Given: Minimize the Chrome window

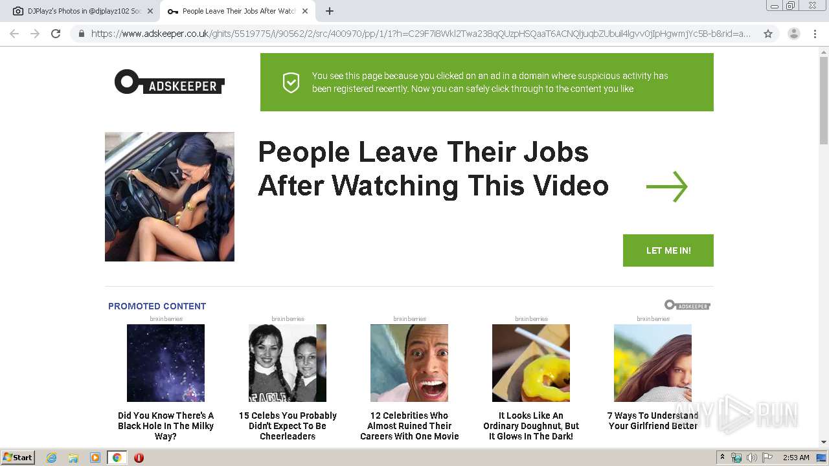Looking at the screenshot, I should click(775, 6).
